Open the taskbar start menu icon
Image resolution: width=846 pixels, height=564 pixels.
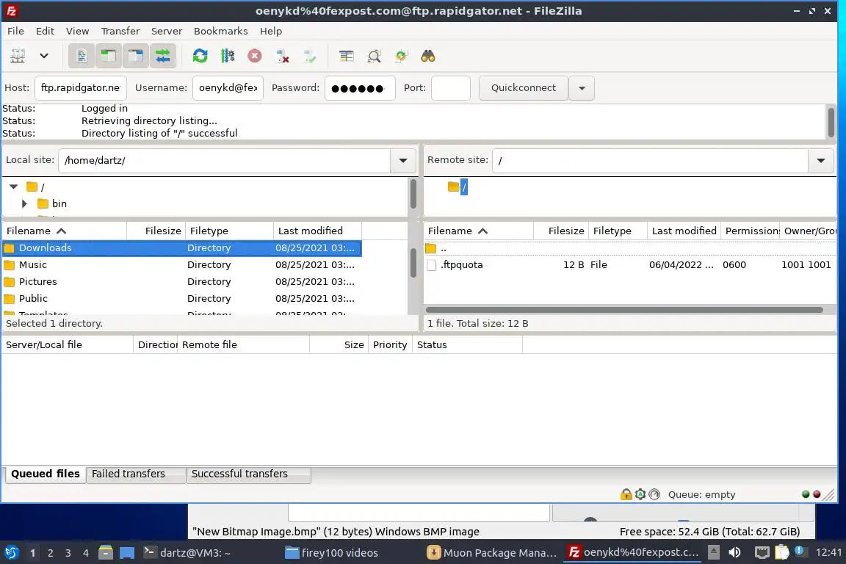click(x=11, y=552)
